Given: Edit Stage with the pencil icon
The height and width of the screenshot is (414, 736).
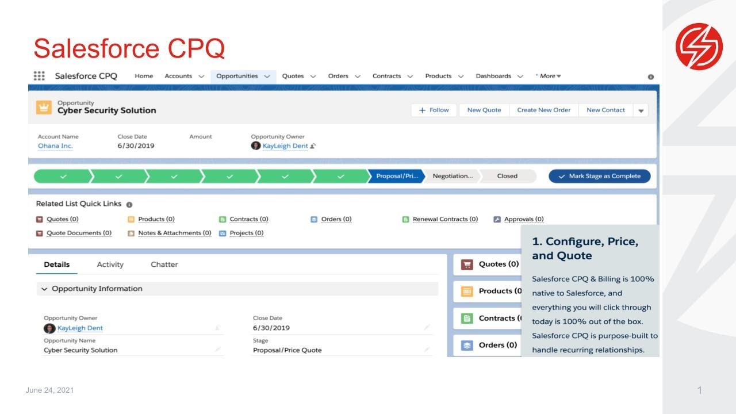Looking at the screenshot, I should point(427,349).
